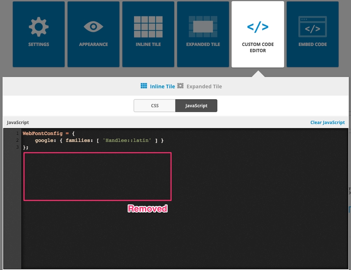Switch to the Expanded Tile sub-tab

pyautogui.click(x=204, y=86)
